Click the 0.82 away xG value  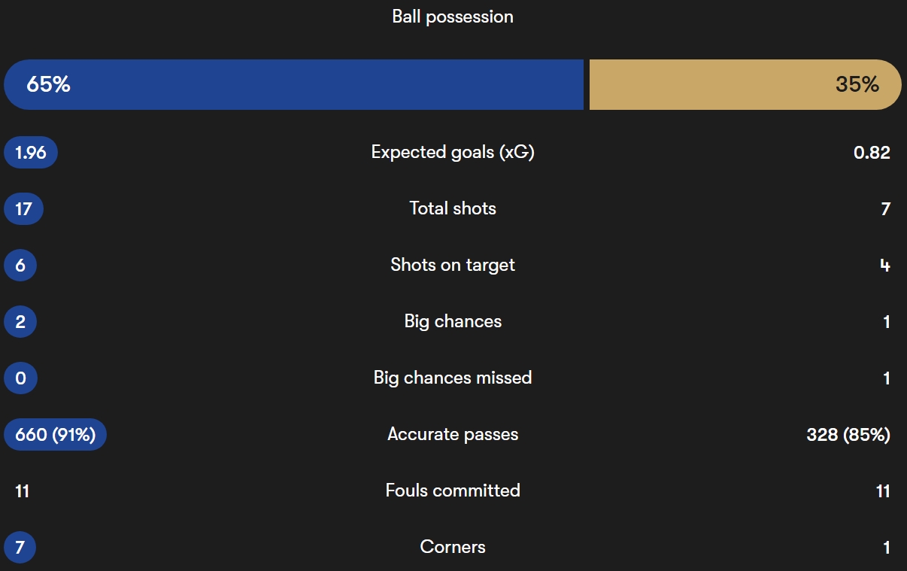[872, 153]
